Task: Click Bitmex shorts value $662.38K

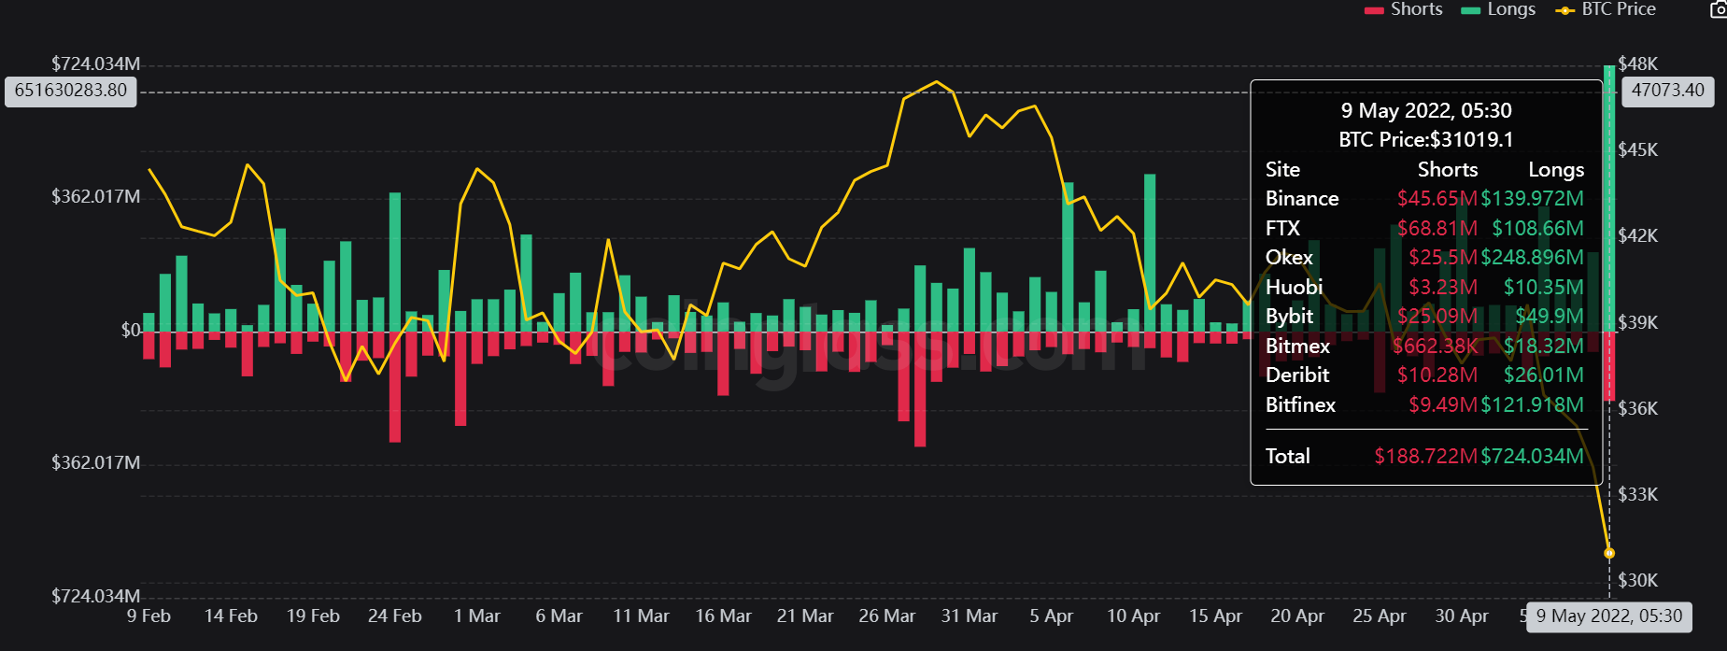Action: point(1436,346)
